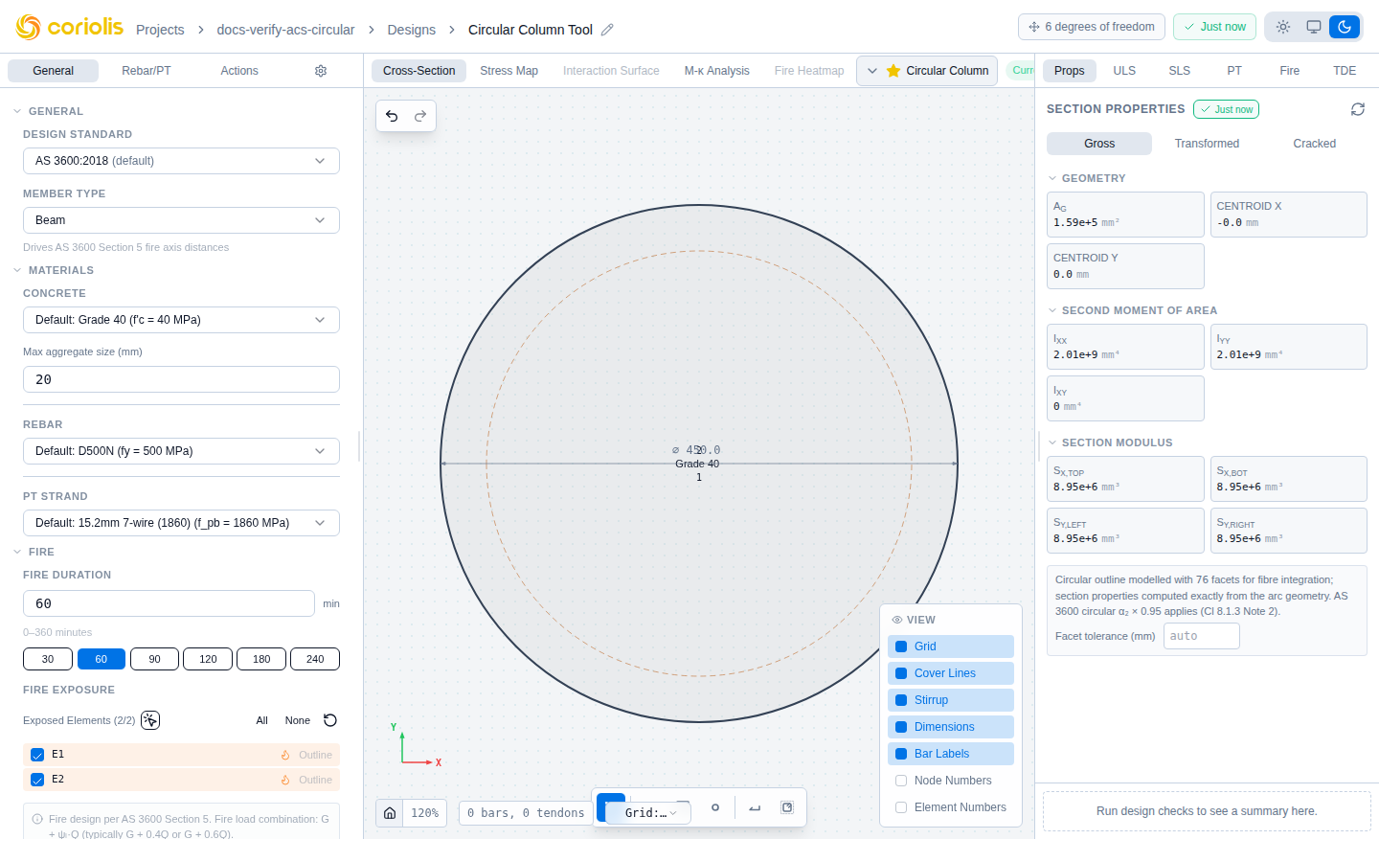1379x862 pixels.
Task: Switch to the Rebar/PT tab
Action: (147, 71)
